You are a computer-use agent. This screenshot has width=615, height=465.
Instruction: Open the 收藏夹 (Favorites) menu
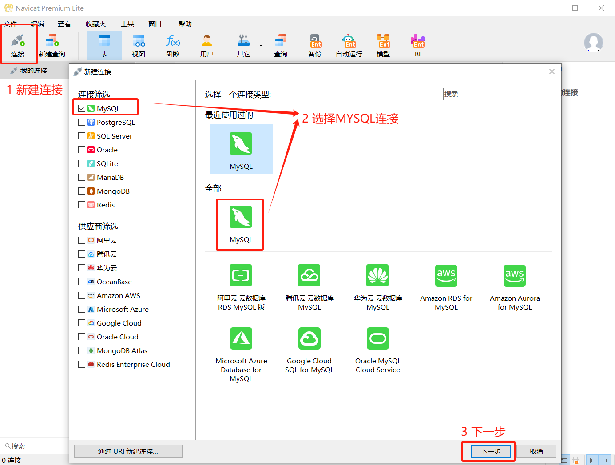[95, 24]
